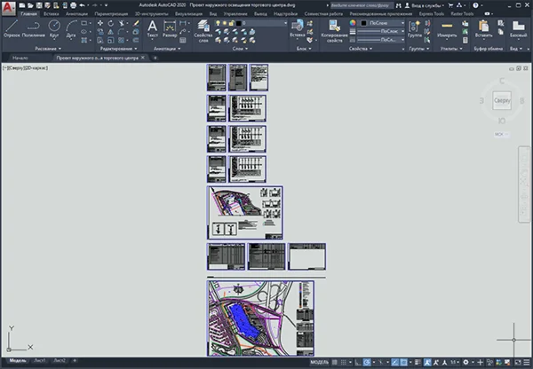Click the Erase tool icon

pos(136,23)
